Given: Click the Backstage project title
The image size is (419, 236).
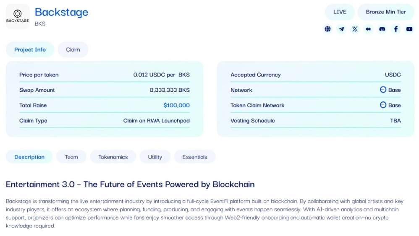Looking at the screenshot, I should [x=61, y=12].
